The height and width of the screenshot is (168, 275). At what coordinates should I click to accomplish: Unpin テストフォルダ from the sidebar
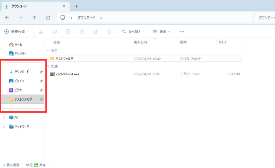coord(41,99)
